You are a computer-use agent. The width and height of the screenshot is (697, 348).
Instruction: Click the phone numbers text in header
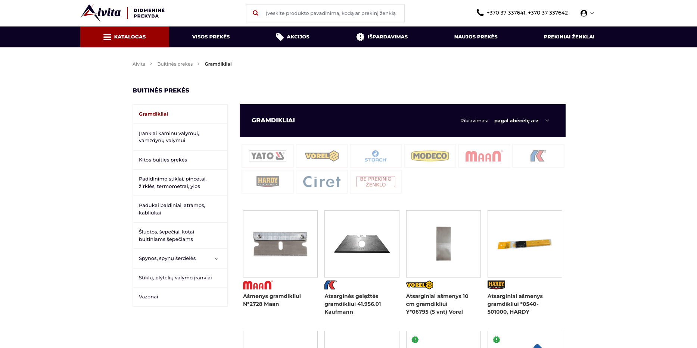tap(527, 13)
